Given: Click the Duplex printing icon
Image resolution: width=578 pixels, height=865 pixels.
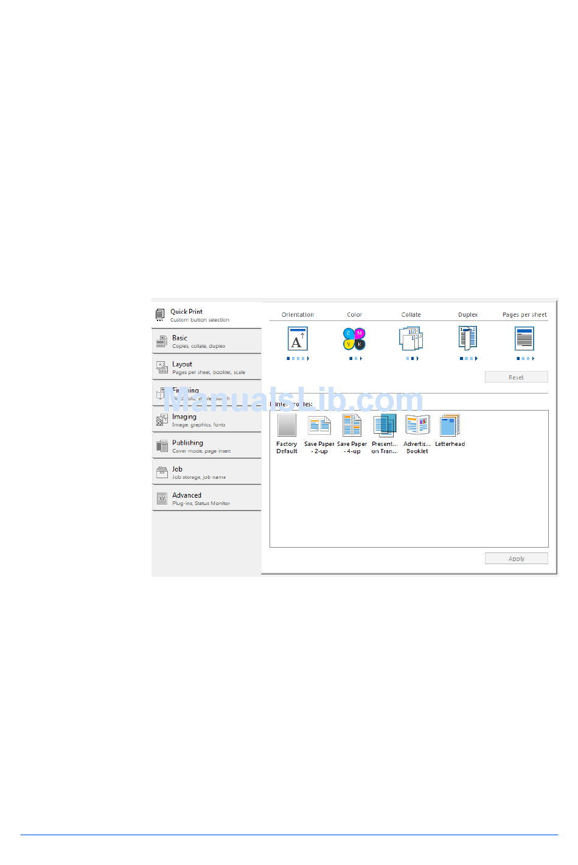Looking at the screenshot, I should click(468, 339).
